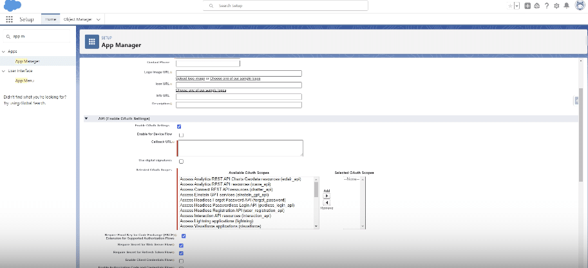Open App Menu in the sidebar
Image resolution: width=588 pixels, height=268 pixels.
click(24, 81)
